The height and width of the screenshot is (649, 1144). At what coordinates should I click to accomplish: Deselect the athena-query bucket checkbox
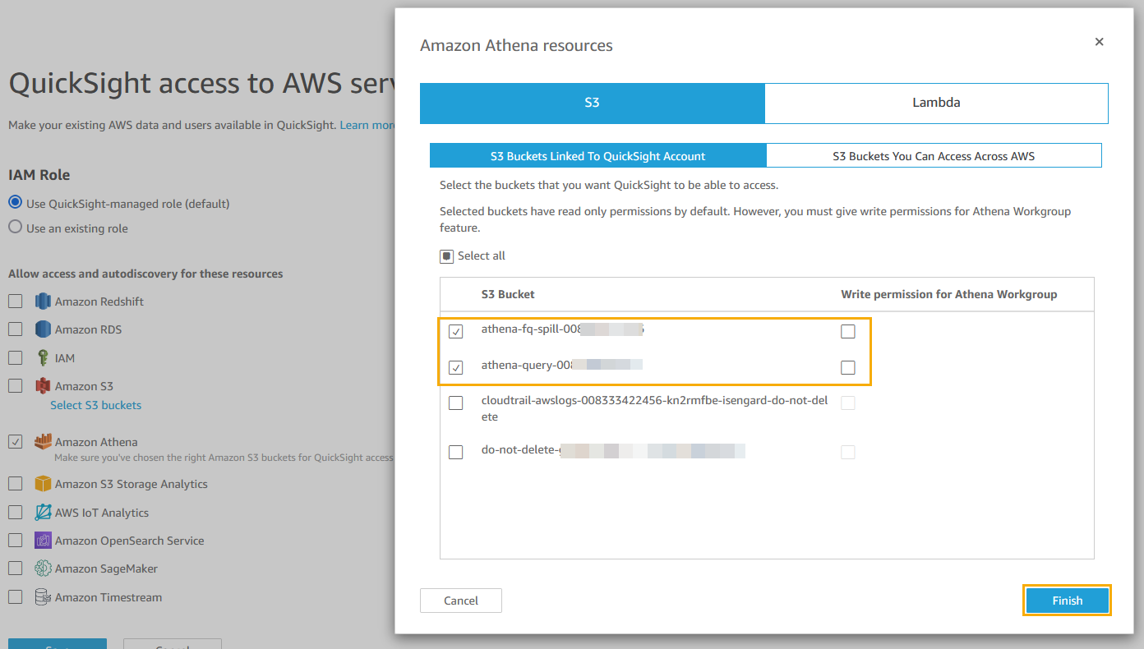click(455, 367)
